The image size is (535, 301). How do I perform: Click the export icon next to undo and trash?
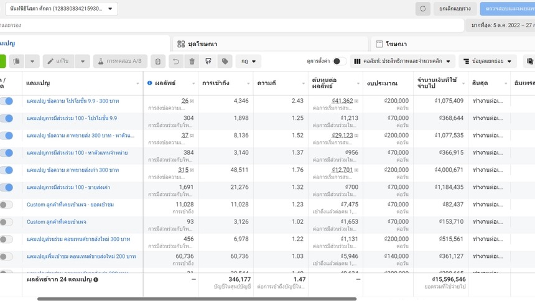tap(208, 61)
